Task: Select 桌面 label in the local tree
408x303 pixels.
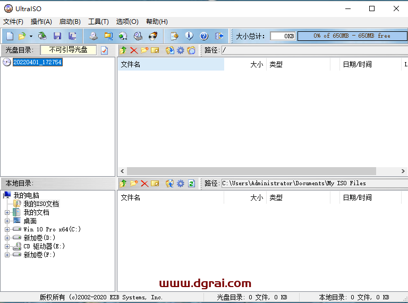Action: click(x=30, y=221)
